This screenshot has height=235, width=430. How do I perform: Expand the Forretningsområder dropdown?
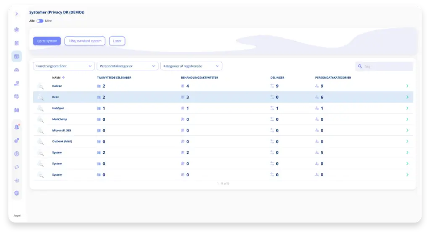(64, 66)
